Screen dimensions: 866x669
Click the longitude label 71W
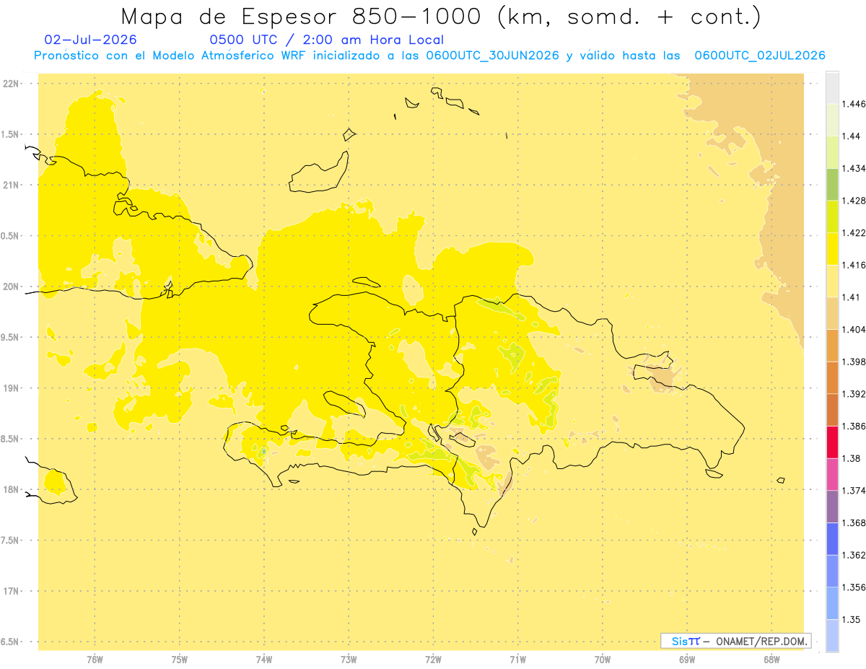(x=517, y=660)
